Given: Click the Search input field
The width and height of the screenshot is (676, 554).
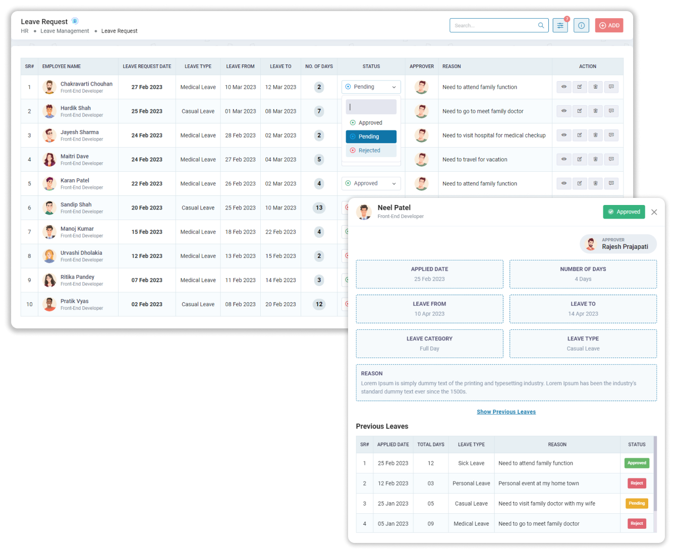Looking at the screenshot, I should click(x=493, y=26).
